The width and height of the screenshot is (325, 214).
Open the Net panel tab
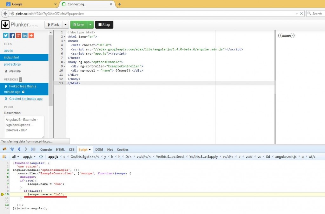click(x=110, y=149)
